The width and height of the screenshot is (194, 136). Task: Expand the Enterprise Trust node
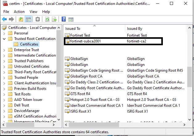(x=4, y=50)
